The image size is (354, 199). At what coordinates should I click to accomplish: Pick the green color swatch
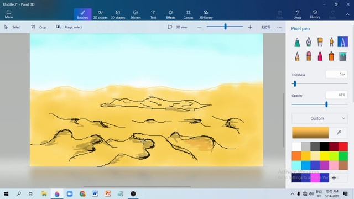pos(343,156)
